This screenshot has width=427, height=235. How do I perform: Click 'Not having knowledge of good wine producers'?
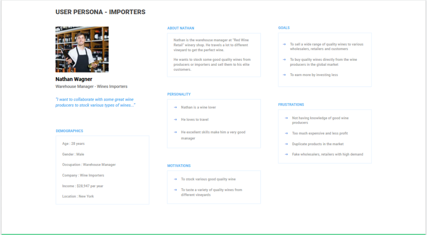[320, 120]
